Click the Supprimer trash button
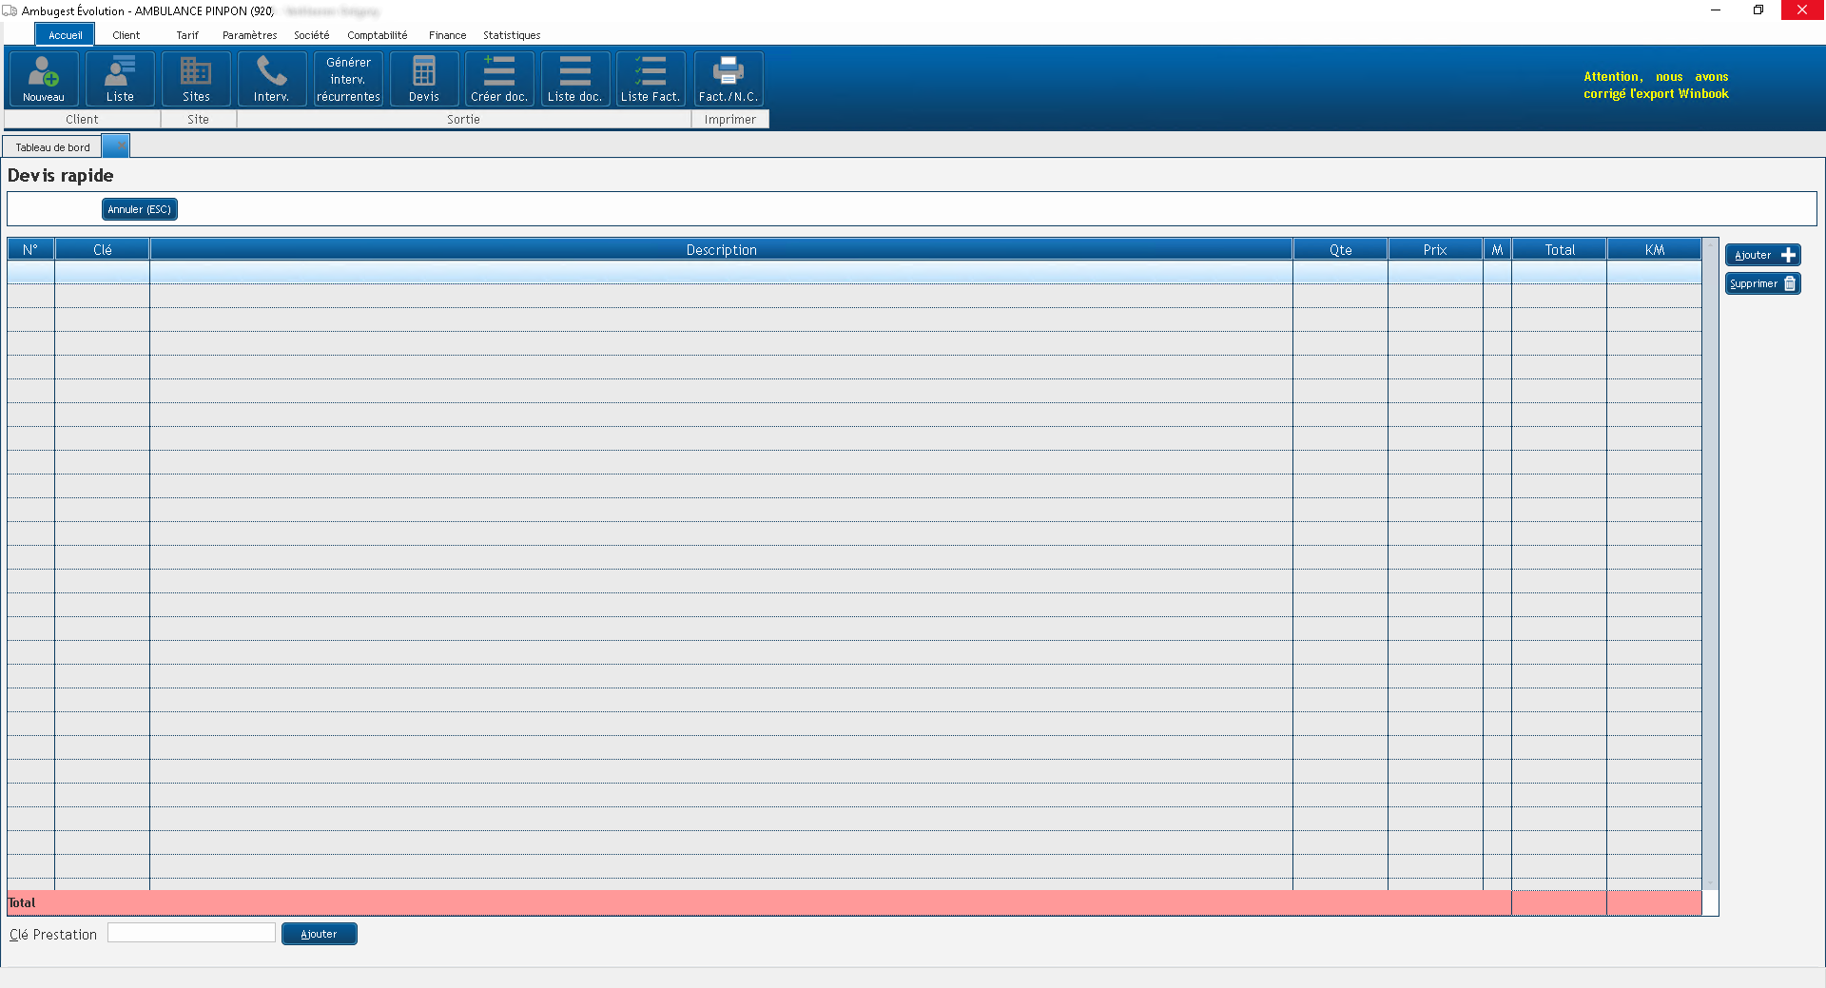 tap(1762, 283)
